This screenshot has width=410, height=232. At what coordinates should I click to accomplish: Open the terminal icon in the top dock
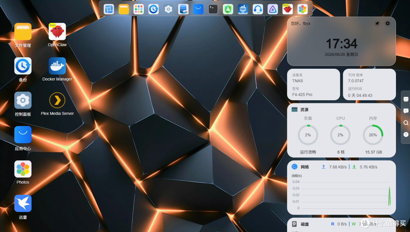[213, 9]
